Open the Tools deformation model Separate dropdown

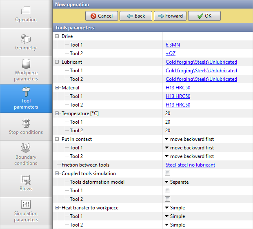point(177,182)
